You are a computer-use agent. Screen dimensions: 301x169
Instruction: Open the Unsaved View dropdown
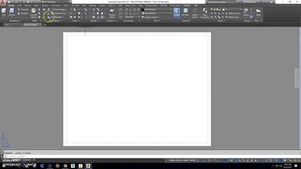click(157, 13)
